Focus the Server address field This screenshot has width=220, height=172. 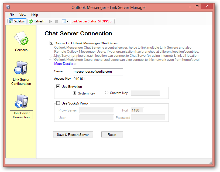click(x=98, y=71)
